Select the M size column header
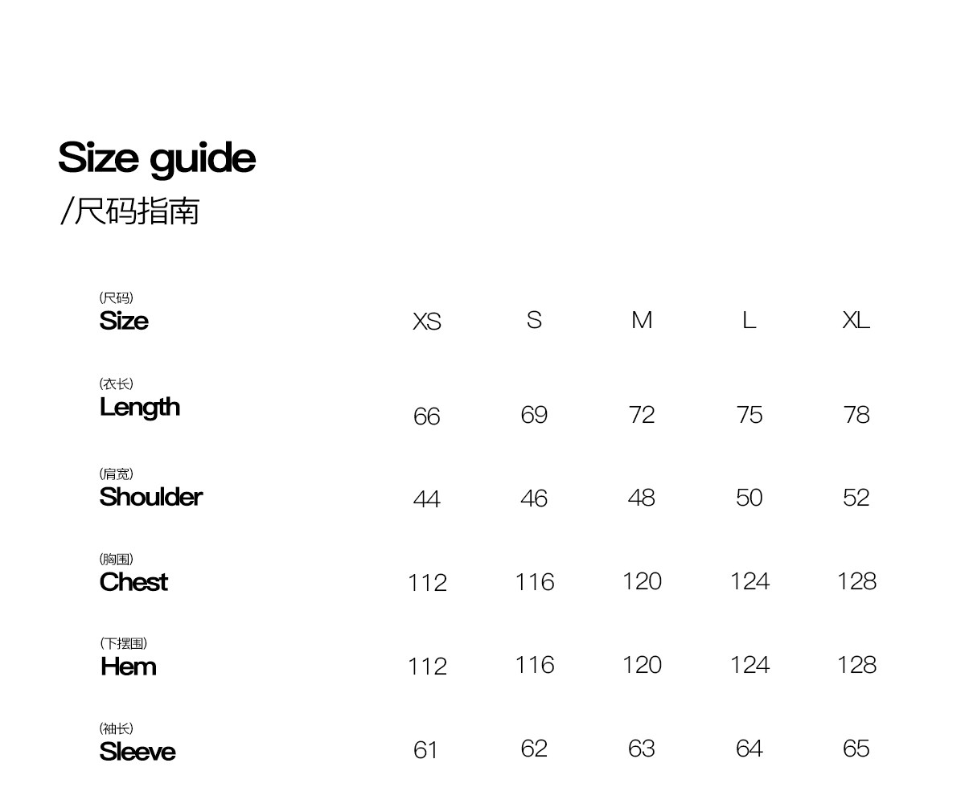 (x=642, y=320)
